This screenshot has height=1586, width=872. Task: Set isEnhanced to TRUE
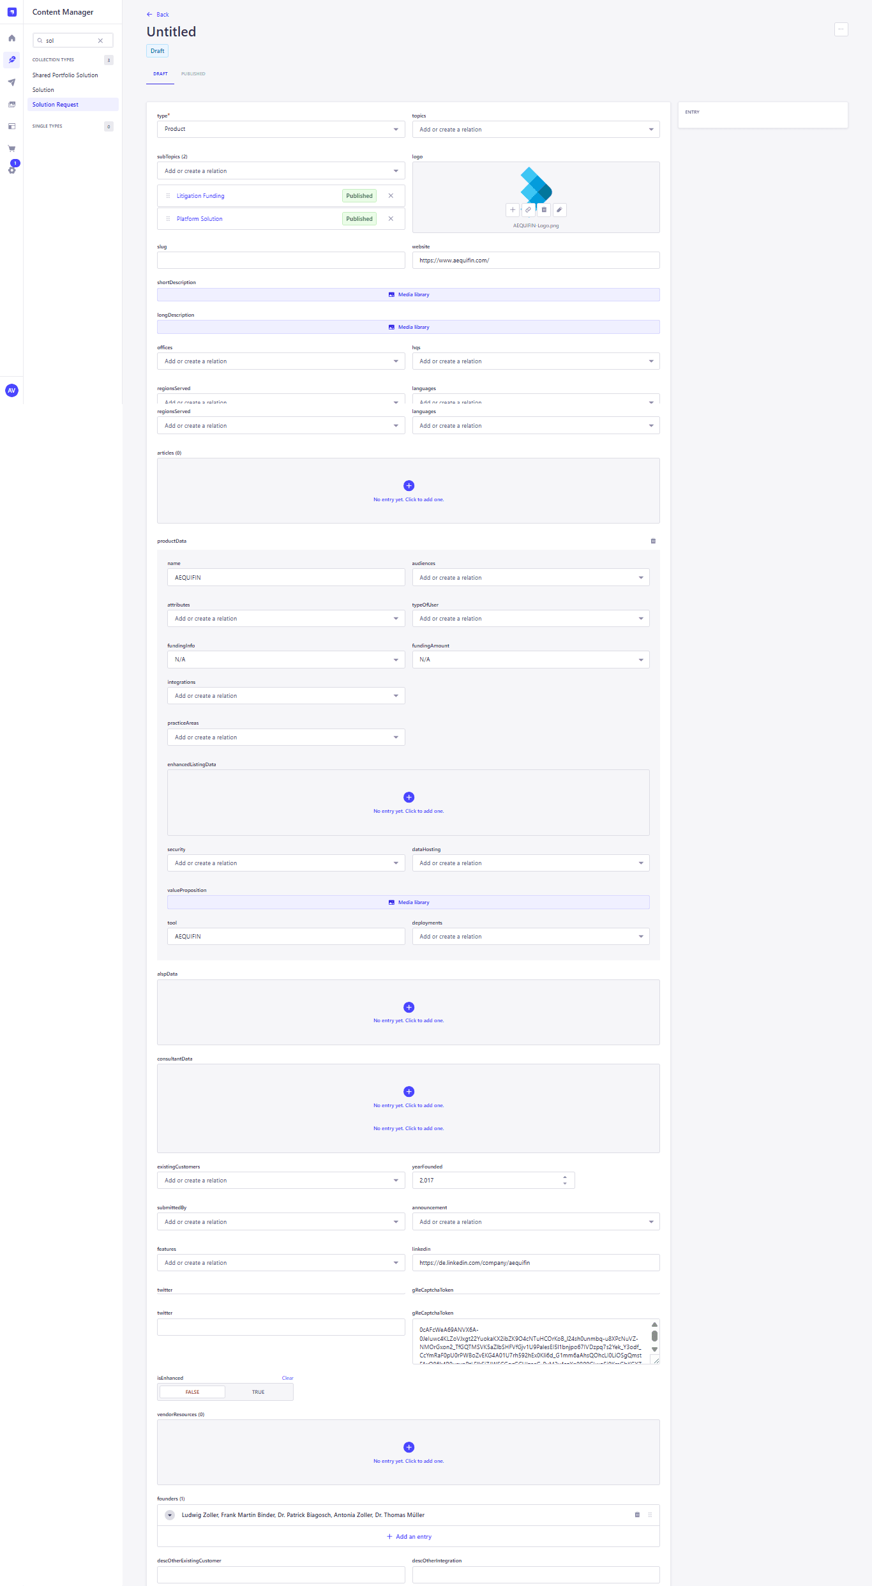(x=258, y=1392)
